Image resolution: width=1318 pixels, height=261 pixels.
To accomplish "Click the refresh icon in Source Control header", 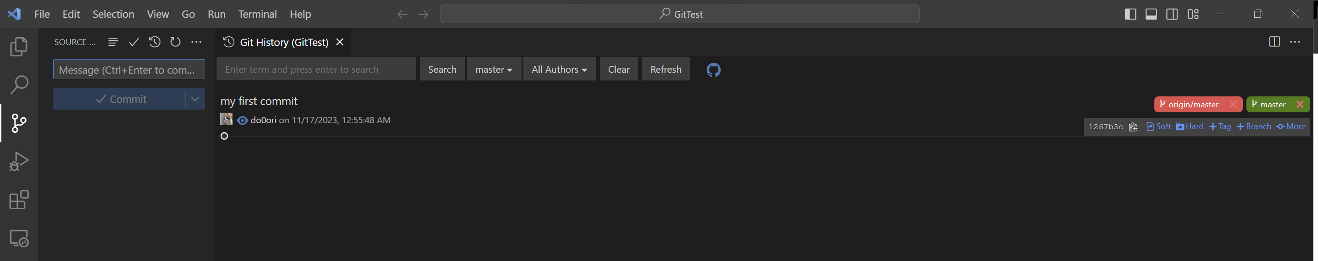I will pyautogui.click(x=176, y=42).
